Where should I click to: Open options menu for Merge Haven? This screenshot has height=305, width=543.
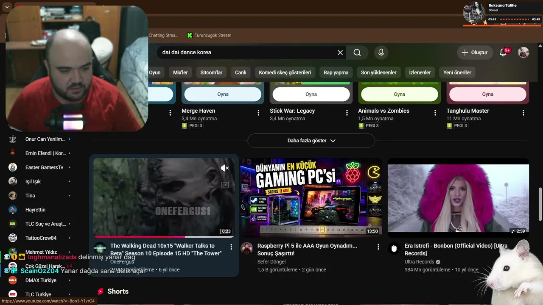point(258,113)
